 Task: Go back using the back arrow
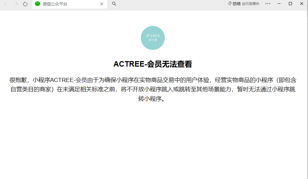coord(5,4)
